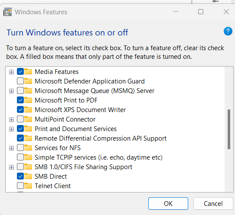The height and width of the screenshot is (215, 235).
Task: Click the Microsoft XPS Document Writer folder icon
Action: [28, 109]
